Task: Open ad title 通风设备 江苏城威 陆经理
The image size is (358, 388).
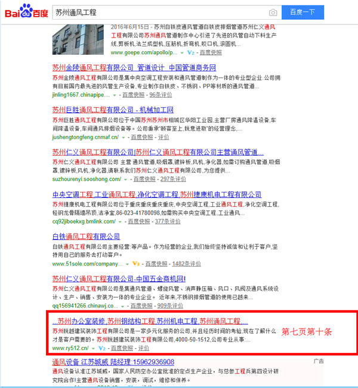Action: [x=113, y=362]
